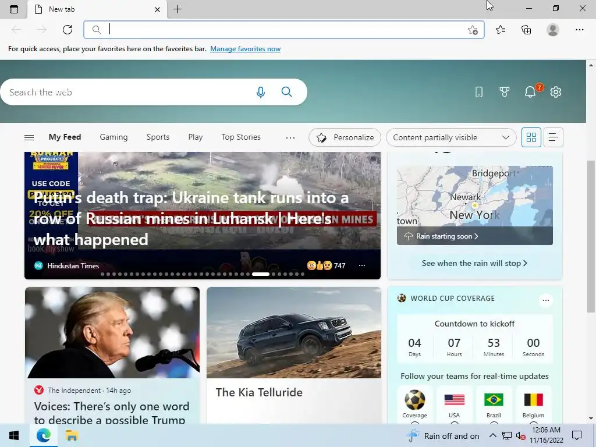The height and width of the screenshot is (447, 596).
Task: Expand Content partially visible dropdown
Action: (451, 137)
